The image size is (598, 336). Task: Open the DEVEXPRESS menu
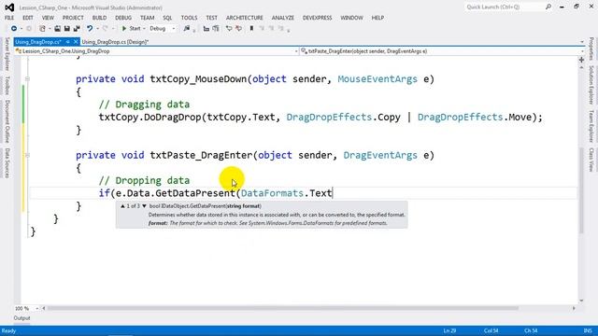pos(318,18)
